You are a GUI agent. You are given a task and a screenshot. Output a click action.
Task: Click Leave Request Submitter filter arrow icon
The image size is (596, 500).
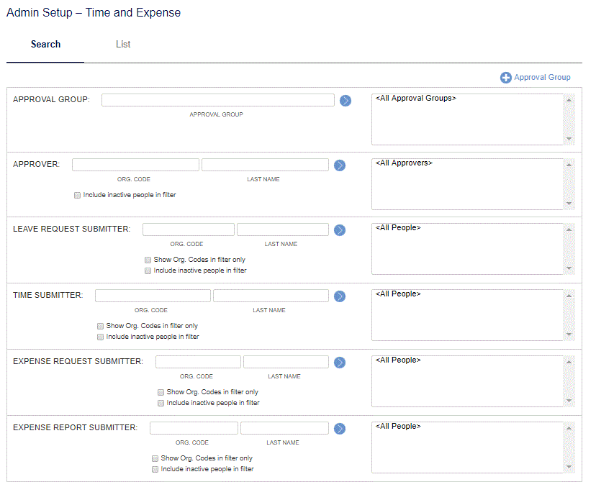click(x=340, y=230)
